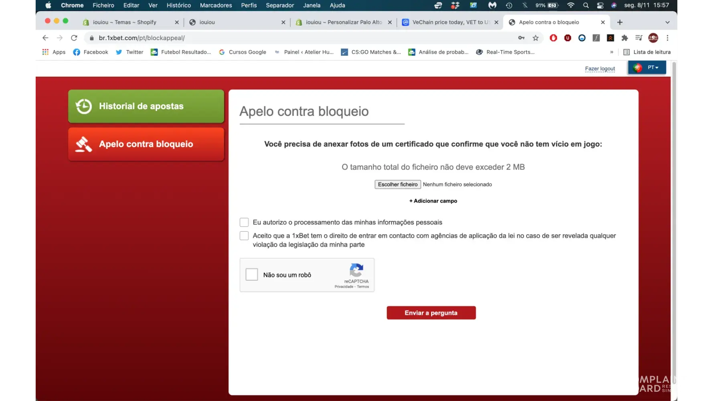Image resolution: width=713 pixels, height=401 pixels.
Task: Open the Chrome profile avatar
Action: tap(653, 38)
